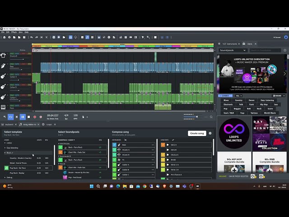289x217 pixels.
Task: Open the metronome options dropdown arrow
Action: click(x=87, y=117)
